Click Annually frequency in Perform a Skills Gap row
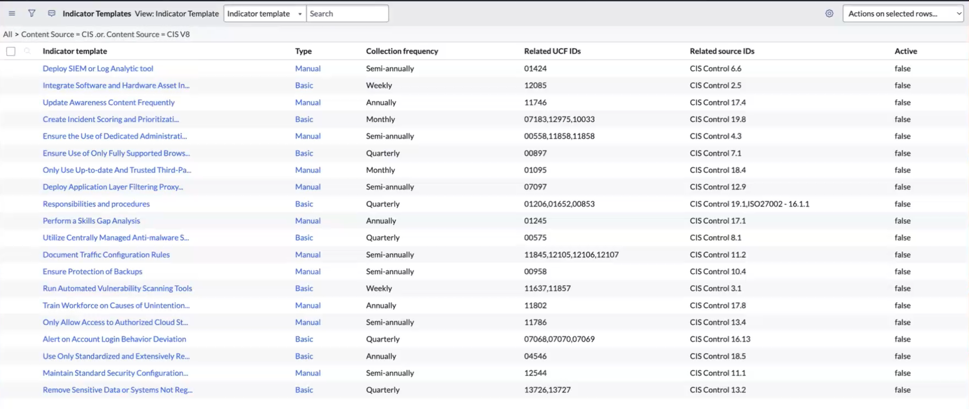 381,221
